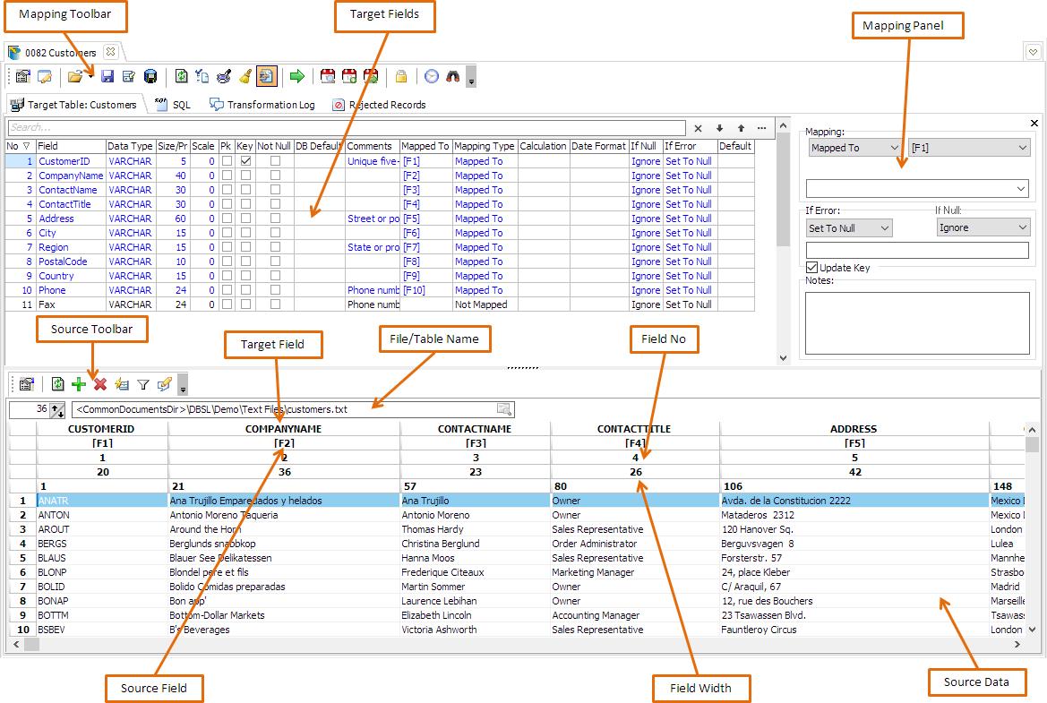Toggle the Key checkbox for CustomerID row
The image size is (1047, 703).
[245, 161]
